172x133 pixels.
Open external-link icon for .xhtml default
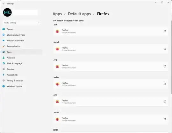click(165, 119)
